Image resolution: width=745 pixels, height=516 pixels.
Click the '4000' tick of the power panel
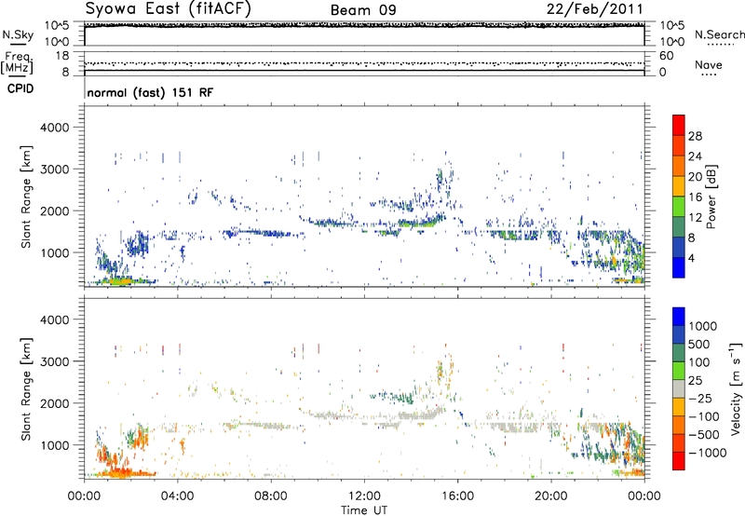click(x=54, y=128)
